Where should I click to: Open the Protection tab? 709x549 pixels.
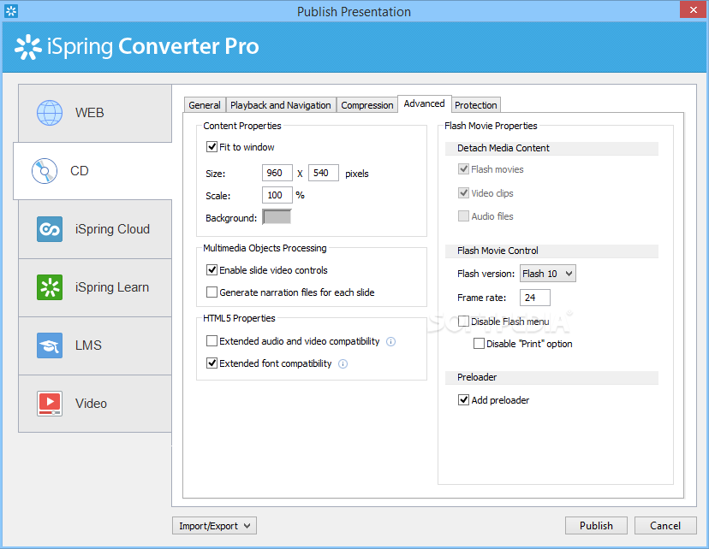pyautogui.click(x=476, y=105)
